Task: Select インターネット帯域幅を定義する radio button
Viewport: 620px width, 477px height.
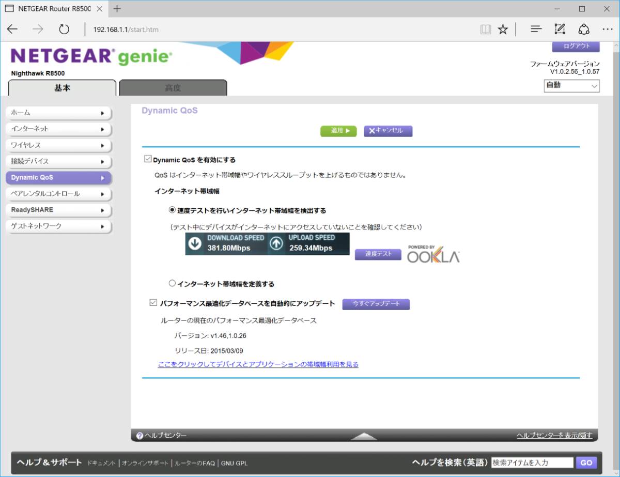Action: [x=173, y=283]
